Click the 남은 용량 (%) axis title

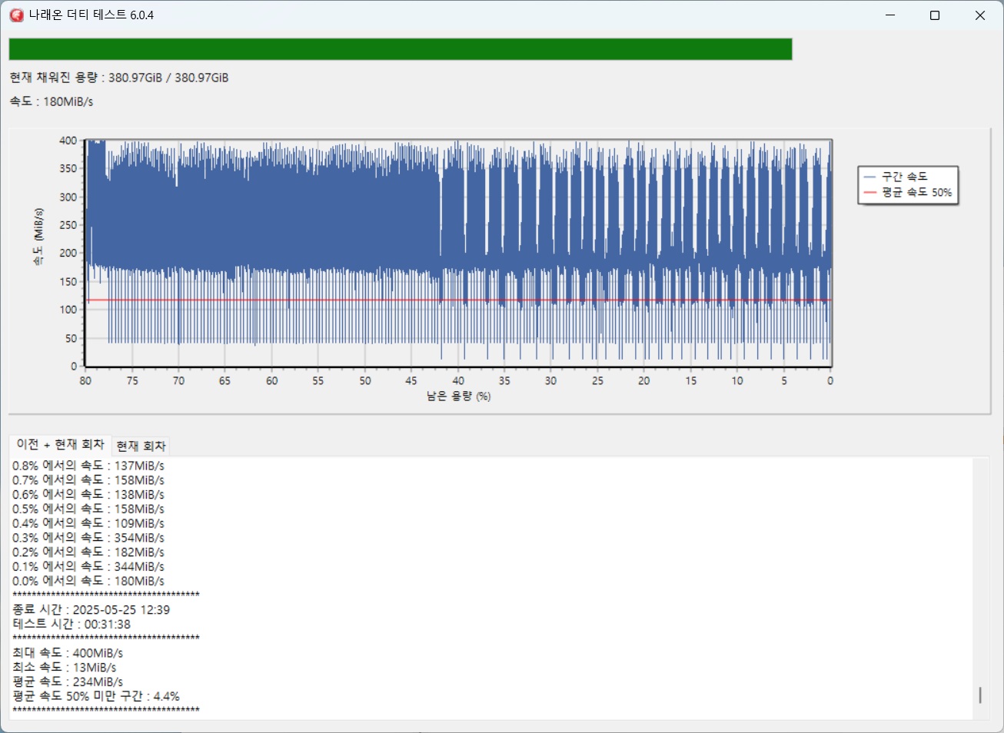[x=458, y=396]
